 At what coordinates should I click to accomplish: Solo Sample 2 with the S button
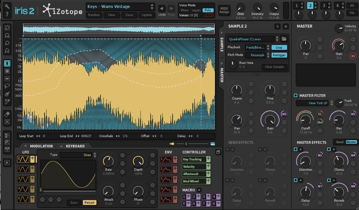click(277, 27)
